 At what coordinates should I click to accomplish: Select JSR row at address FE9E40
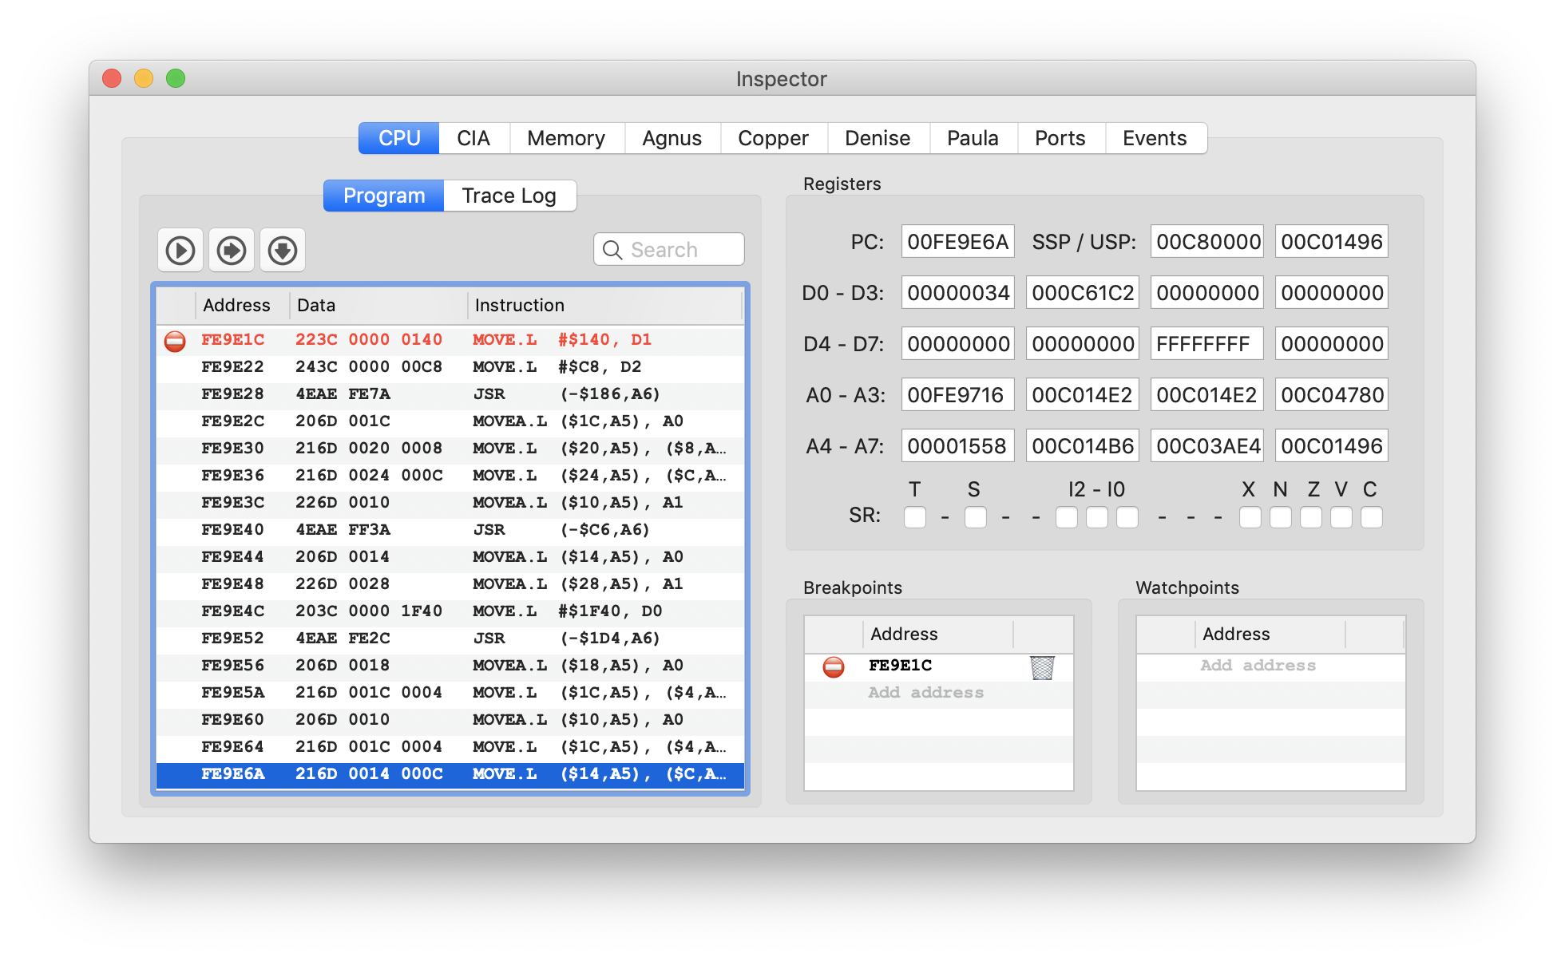click(450, 530)
